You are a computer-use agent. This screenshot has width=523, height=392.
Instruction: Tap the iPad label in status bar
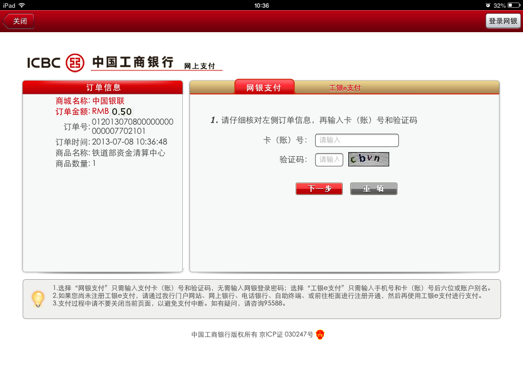(9, 5)
